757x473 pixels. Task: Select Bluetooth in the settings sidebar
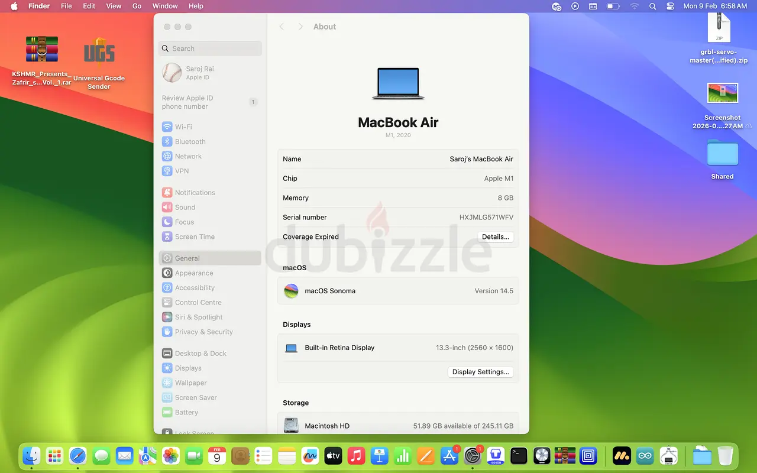click(x=190, y=142)
